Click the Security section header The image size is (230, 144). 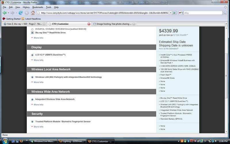click(91, 114)
